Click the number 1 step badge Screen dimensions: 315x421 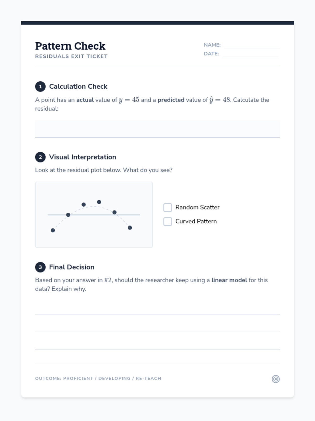pyautogui.click(x=40, y=87)
